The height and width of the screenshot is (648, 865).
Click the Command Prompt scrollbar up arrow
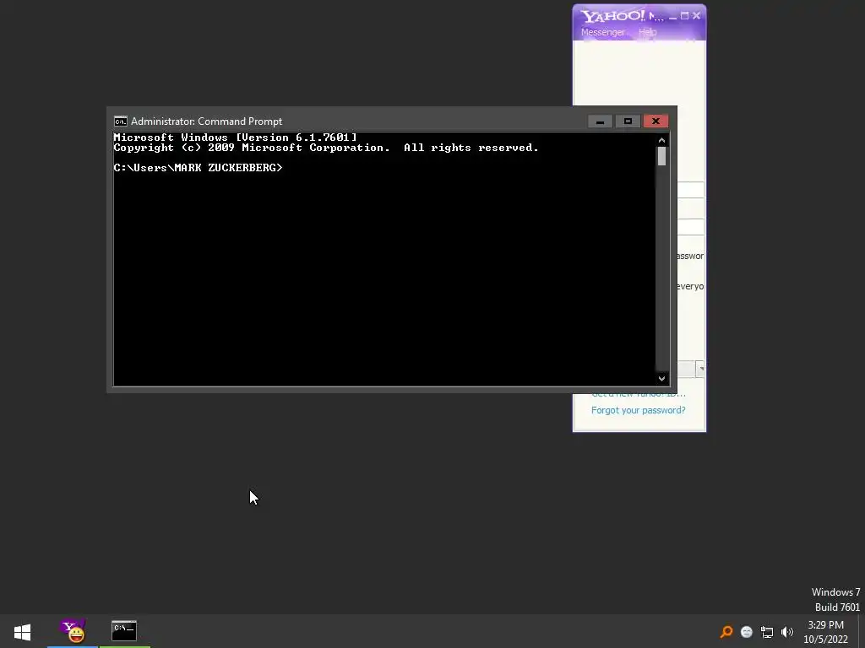point(661,140)
